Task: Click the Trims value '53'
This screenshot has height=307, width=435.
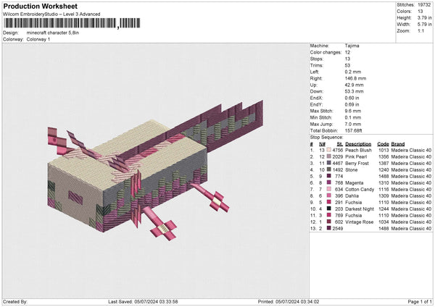Action: (347, 65)
